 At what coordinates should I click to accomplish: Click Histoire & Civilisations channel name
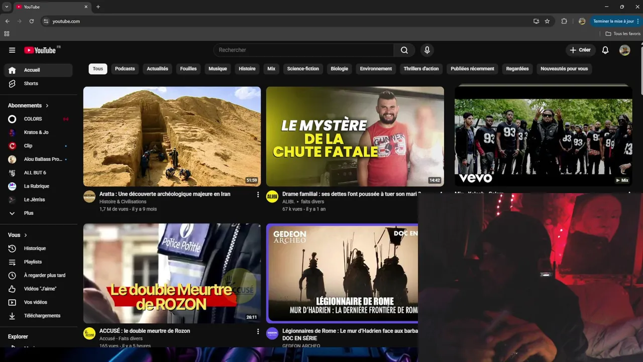click(x=123, y=202)
